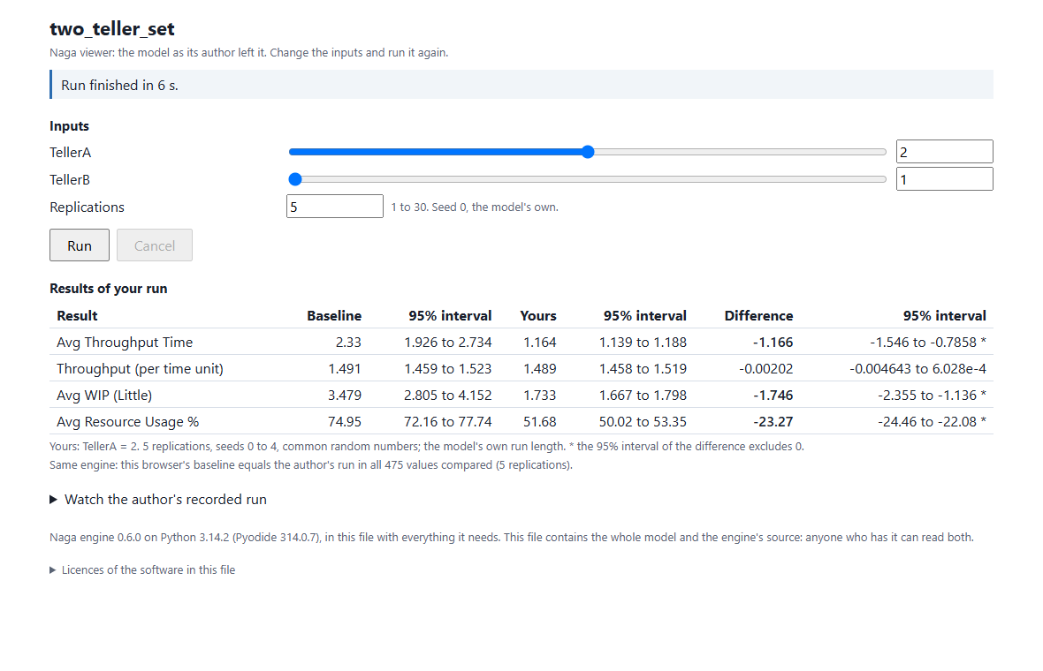This screenshot has width=1043, height=671.
Task: Click the TellerA input label
Action: click(70, 152)
